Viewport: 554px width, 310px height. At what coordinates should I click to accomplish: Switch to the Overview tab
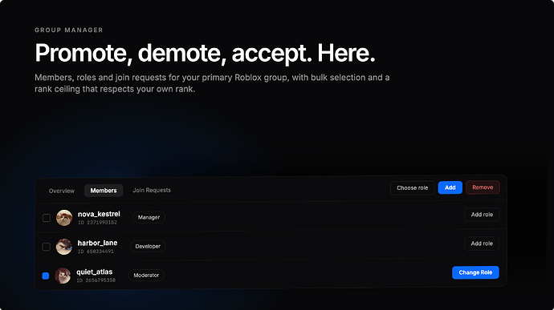[62, 191]
